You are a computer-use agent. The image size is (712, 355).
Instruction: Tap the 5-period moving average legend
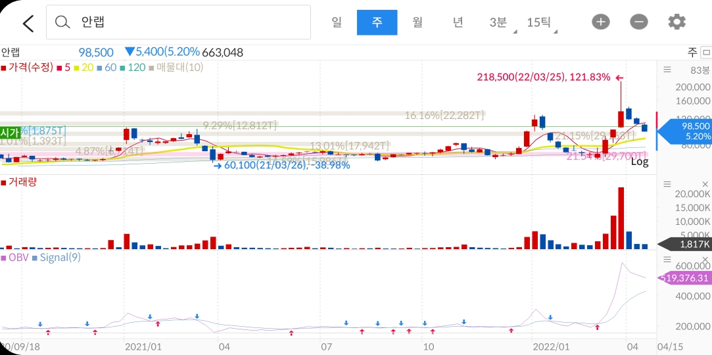click(64, 68)
